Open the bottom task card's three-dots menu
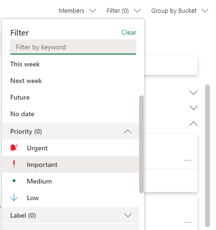The height and width of the screenshot is (230, 216). (x=188, y=222)
